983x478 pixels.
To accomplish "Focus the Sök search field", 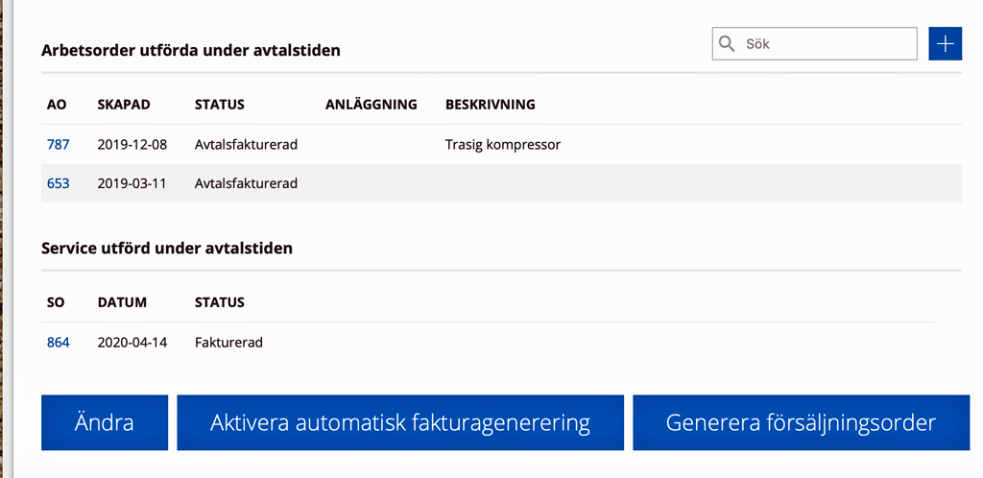I will coord(814,44).
